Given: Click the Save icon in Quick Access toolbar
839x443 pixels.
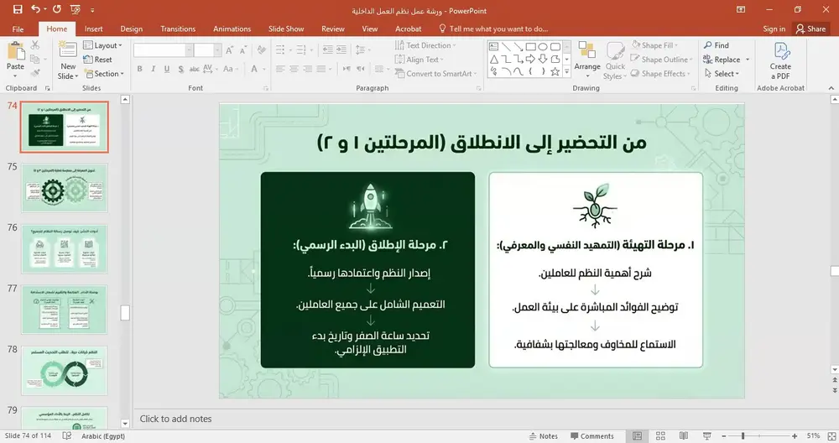Looking at the screenshot, I should (18, 9).
